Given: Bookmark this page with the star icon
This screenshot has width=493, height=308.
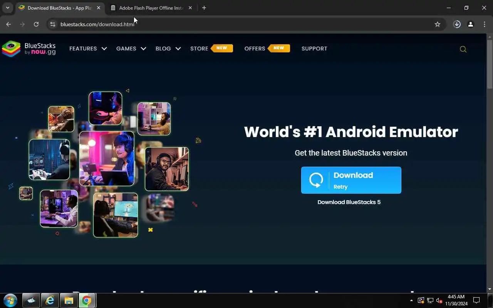Looking at the screenshot, I should tap(438, 24).
